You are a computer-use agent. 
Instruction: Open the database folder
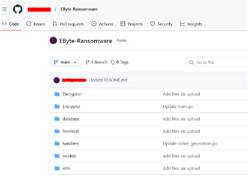click(x=71, y=119)
